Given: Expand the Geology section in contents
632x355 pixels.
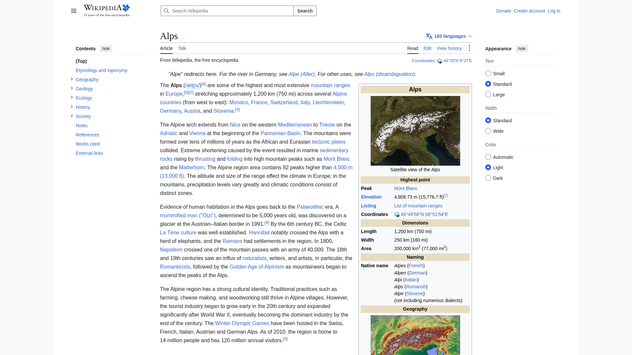Looking at the screenshot, I should 72,88.
